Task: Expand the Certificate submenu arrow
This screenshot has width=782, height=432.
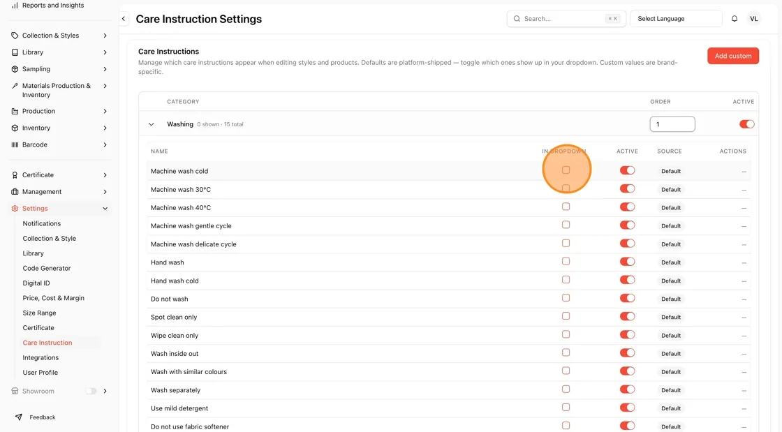Action: 105,175
